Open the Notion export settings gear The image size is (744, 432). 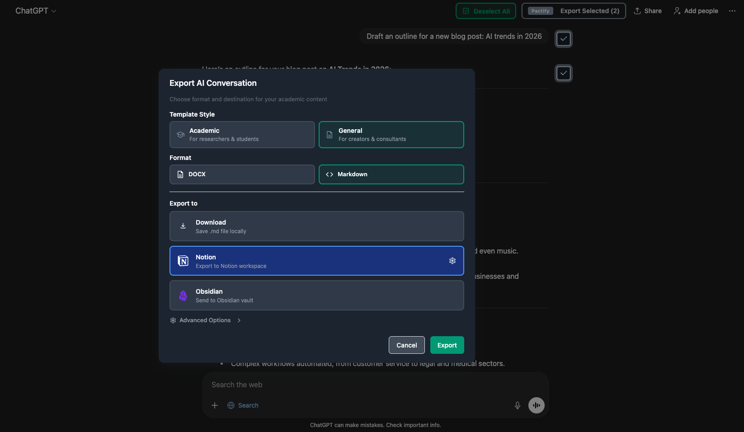coord(452,261)
